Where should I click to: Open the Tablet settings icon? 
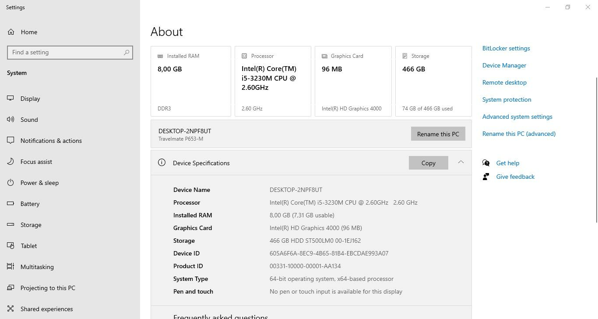10,246
